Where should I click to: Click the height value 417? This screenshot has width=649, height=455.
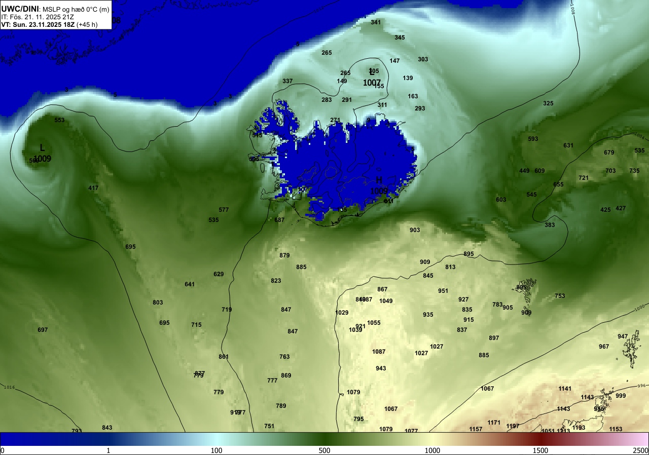click(93, 188)
